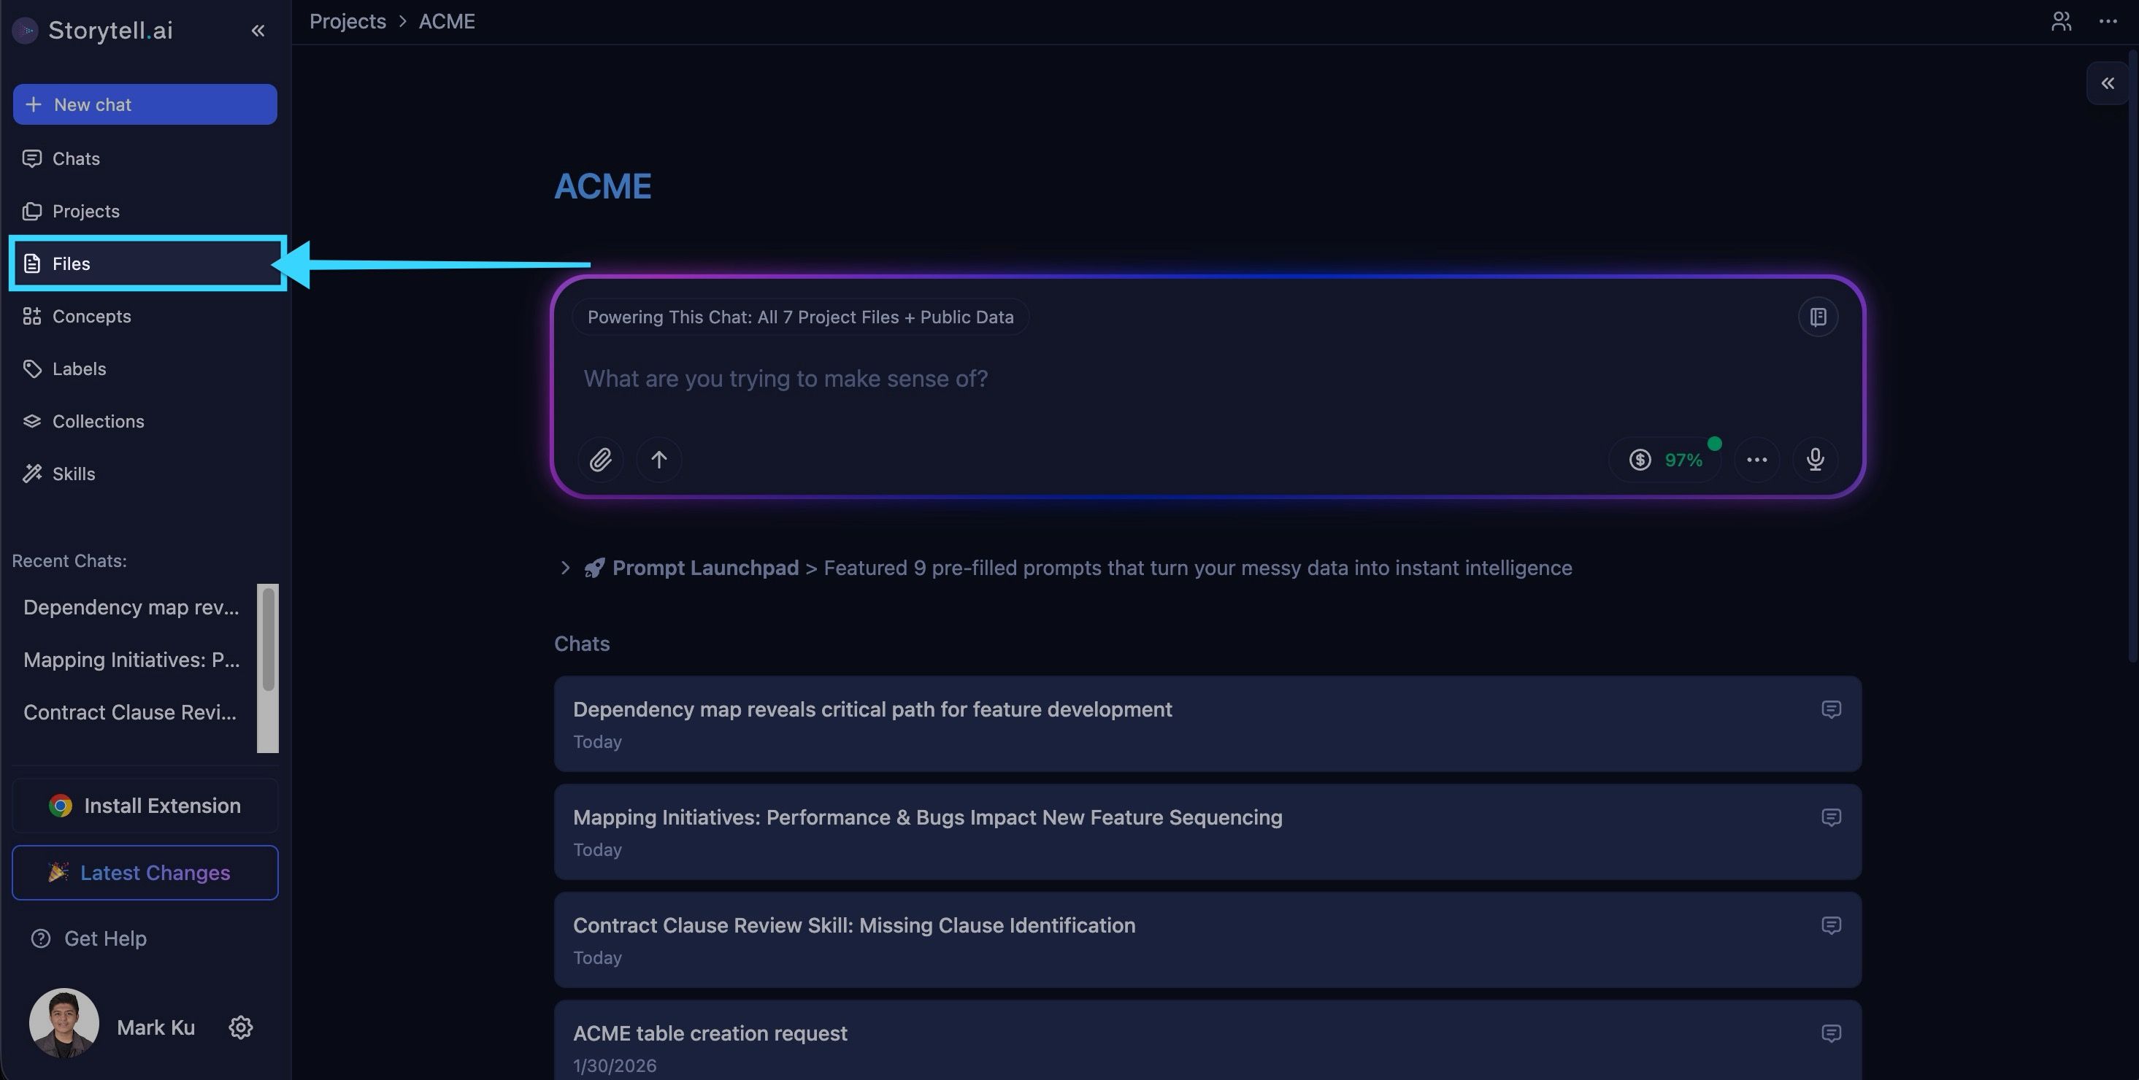Viewport: 2139px width, 1080px height.
Task: Expand the right side panel chevron
Action: coord(2108,83)
